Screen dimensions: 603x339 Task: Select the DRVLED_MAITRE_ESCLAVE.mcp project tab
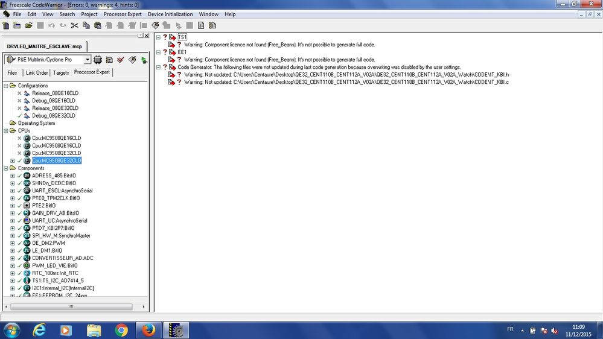[x=45, y=46]
